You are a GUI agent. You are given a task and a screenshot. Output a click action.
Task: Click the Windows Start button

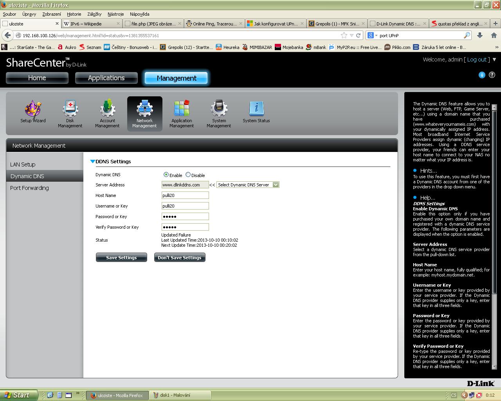point(19,395)
